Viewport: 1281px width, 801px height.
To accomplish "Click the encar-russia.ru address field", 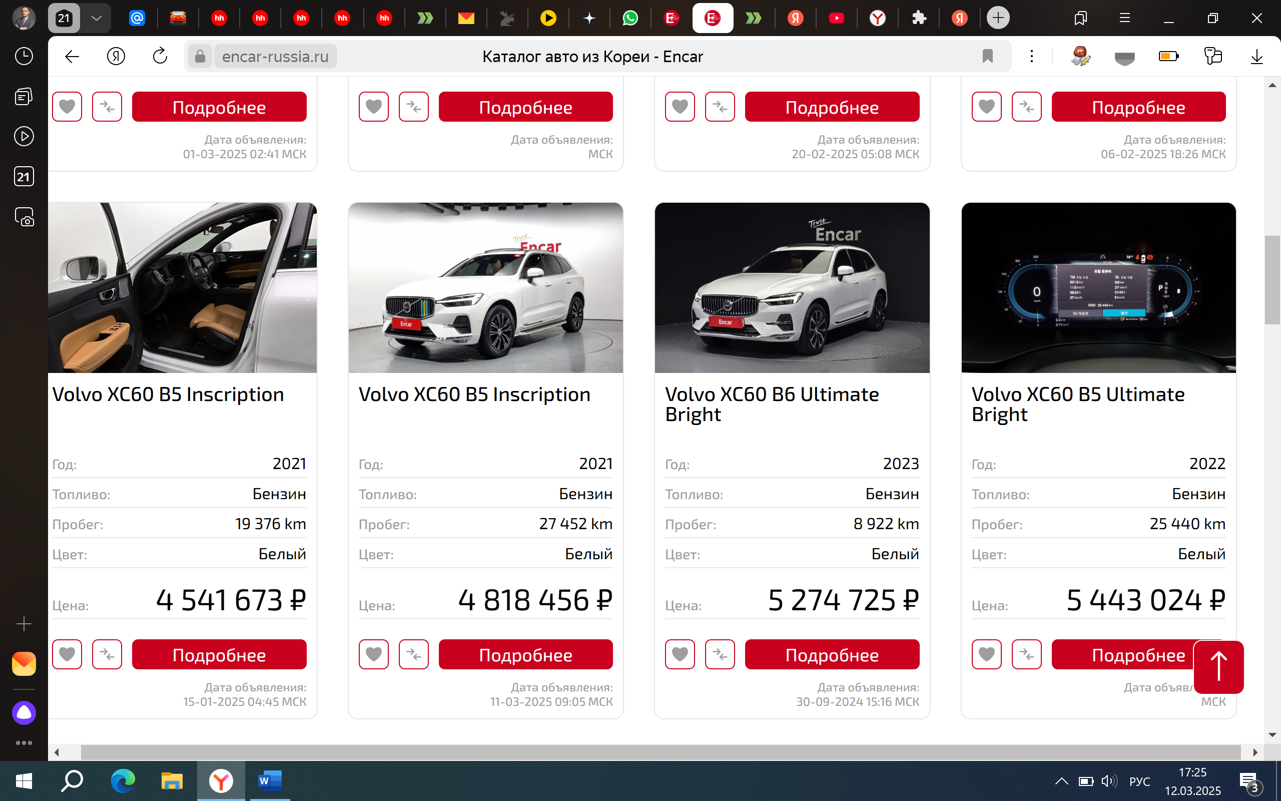I will click(x=275, y=56).
